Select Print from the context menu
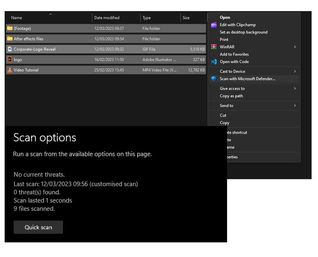318x257 pixels. point(224,40)
